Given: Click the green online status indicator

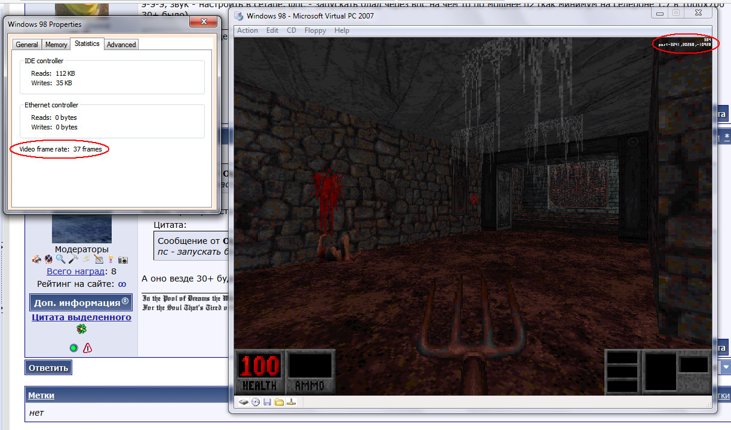Looking at the screenshot, I should pyautogui.click(x=73, y=348).
